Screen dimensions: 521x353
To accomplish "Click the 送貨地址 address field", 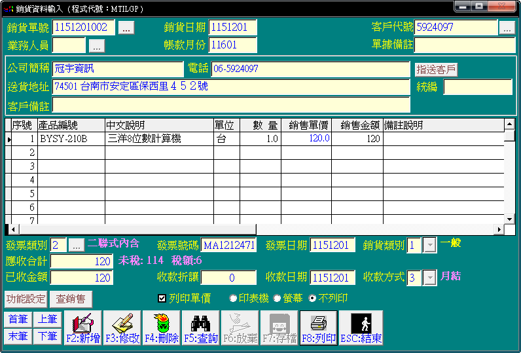I will [x=231, y=86].
